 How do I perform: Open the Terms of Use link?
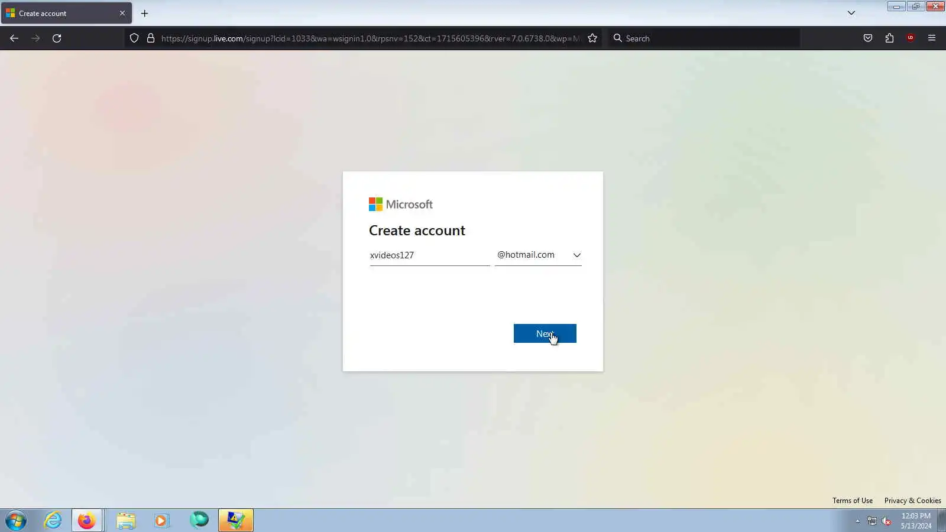coord(853,501)
